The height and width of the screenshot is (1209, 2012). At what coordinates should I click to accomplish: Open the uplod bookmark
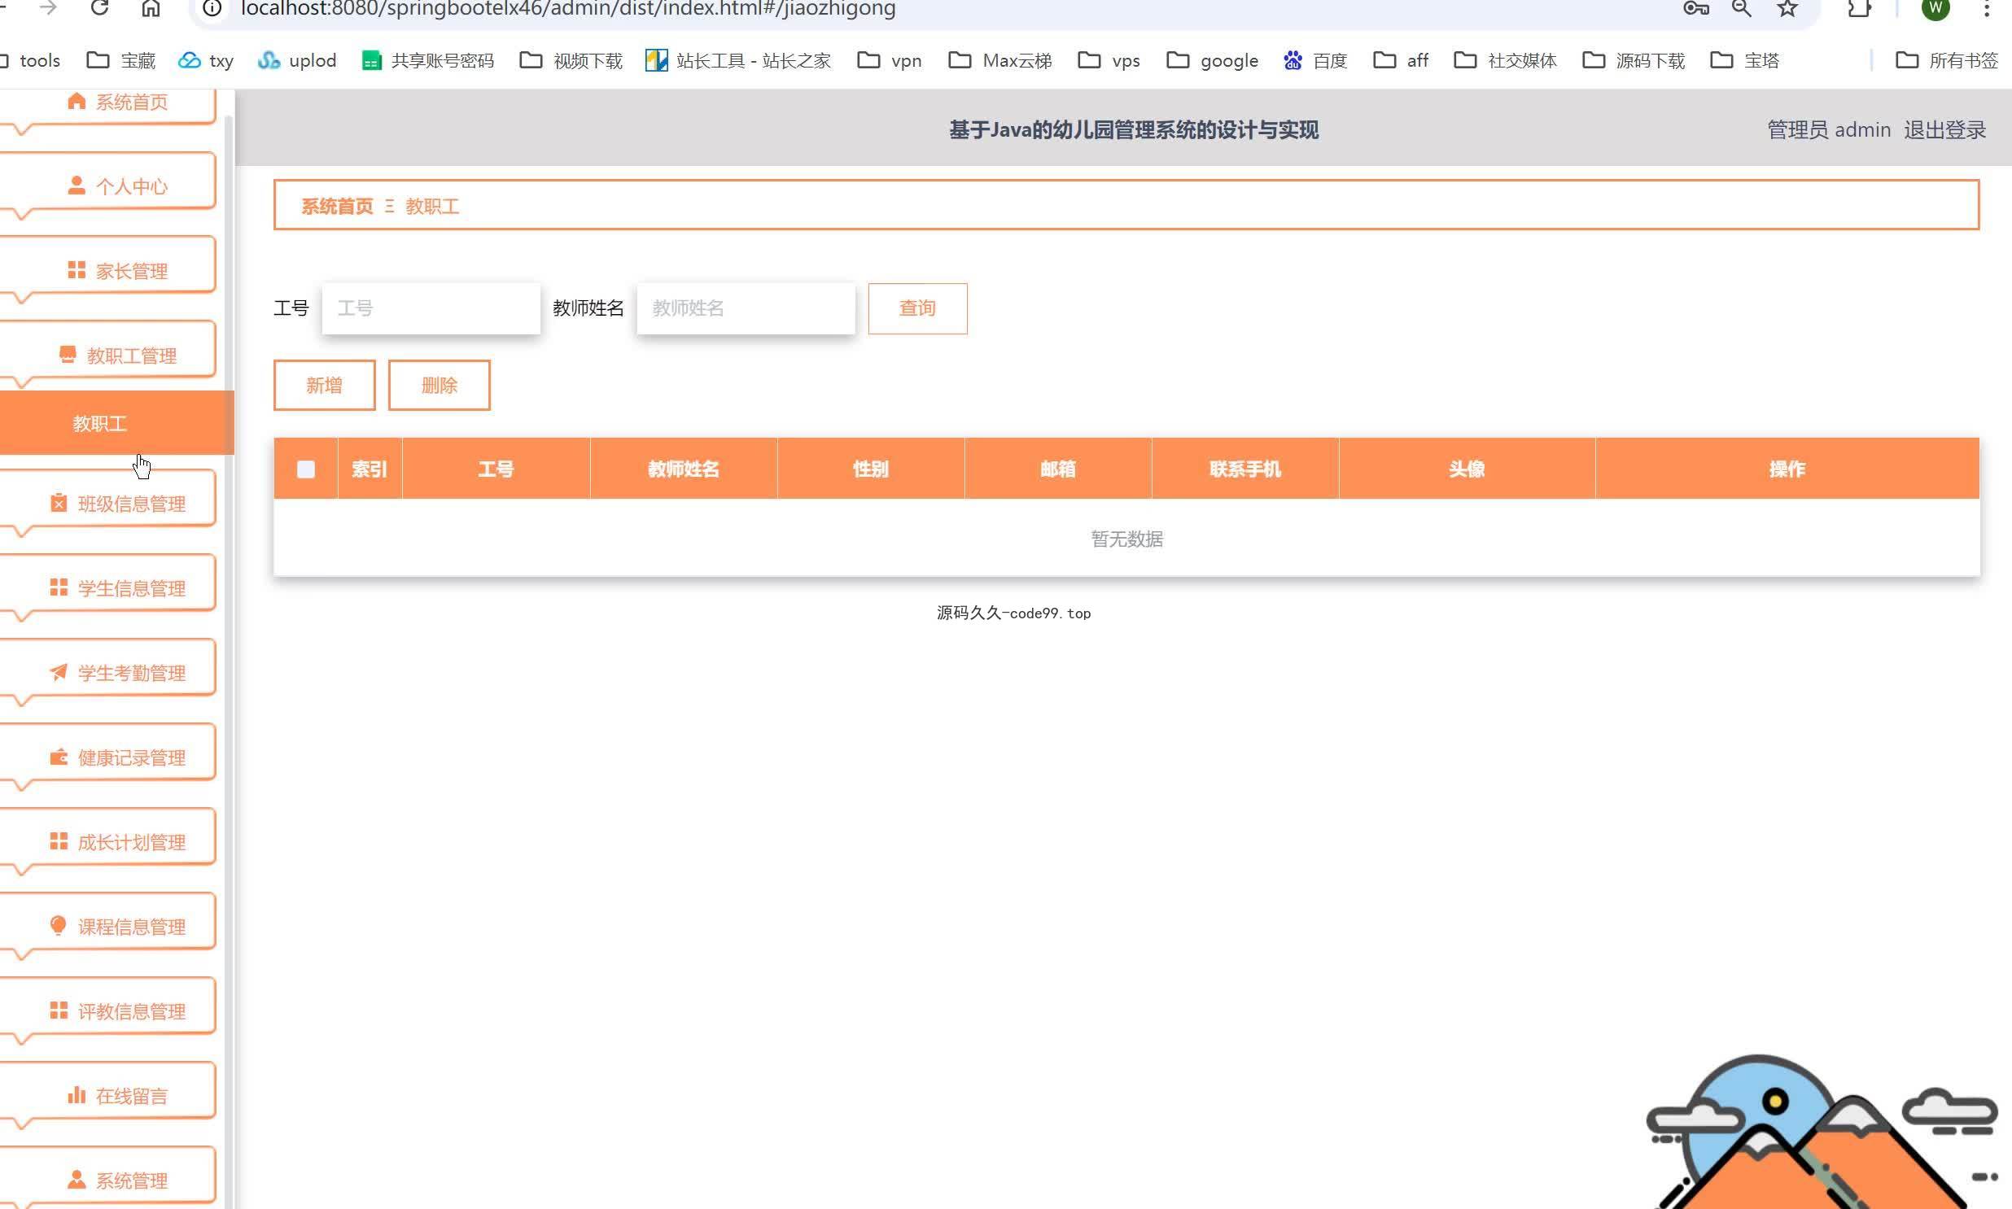coord(296,60)
